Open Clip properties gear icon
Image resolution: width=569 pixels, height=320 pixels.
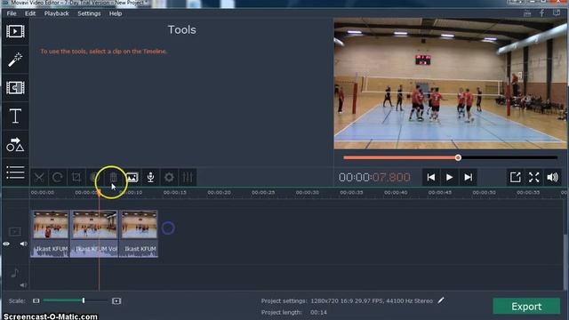click(x=169, y=178)
